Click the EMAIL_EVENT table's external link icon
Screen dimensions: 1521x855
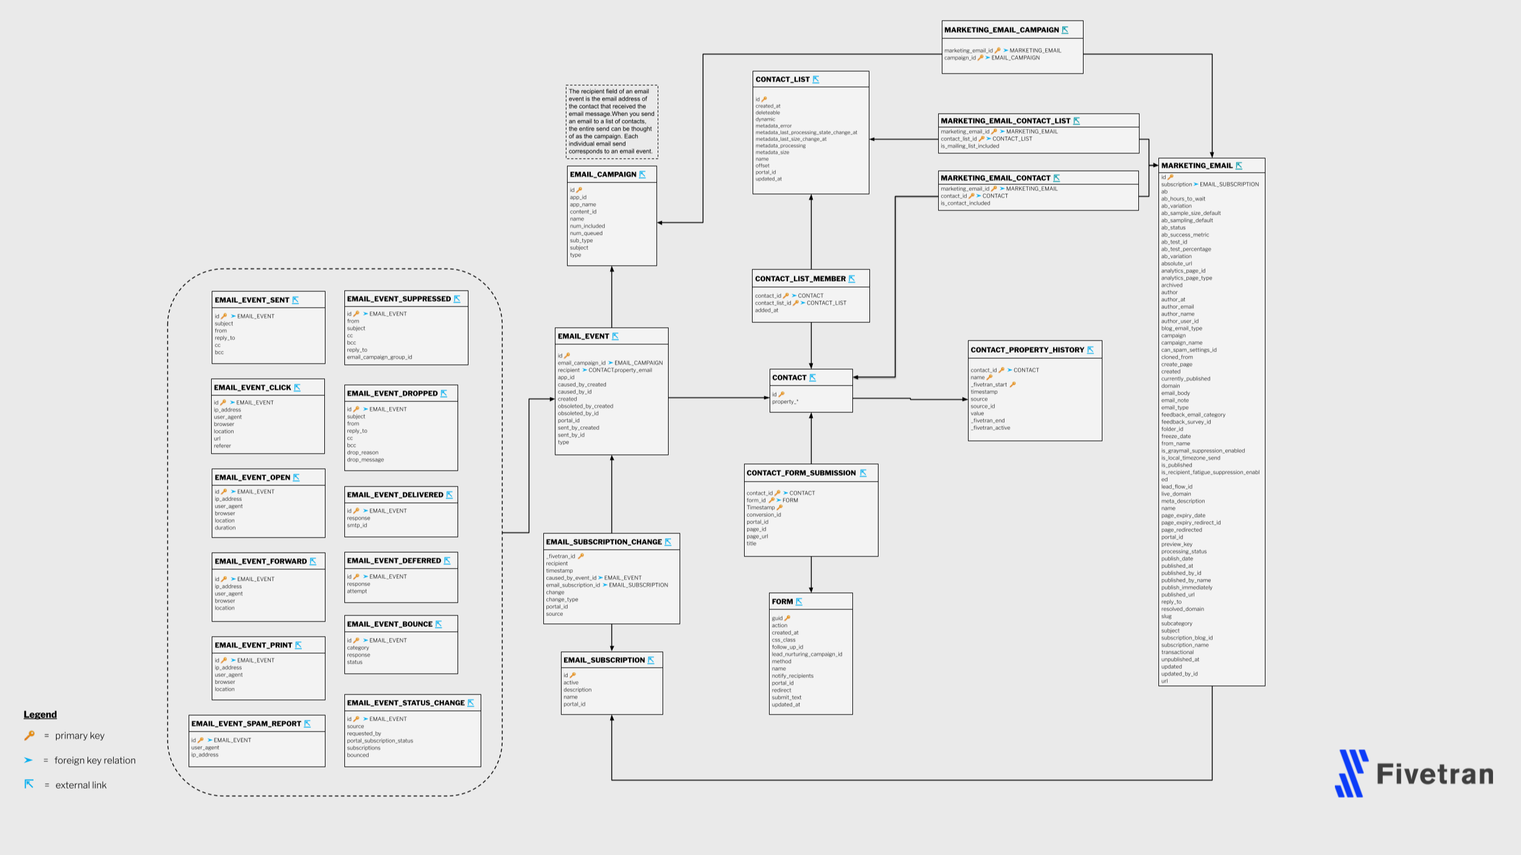pyautogui.click(x=615, y=336)
